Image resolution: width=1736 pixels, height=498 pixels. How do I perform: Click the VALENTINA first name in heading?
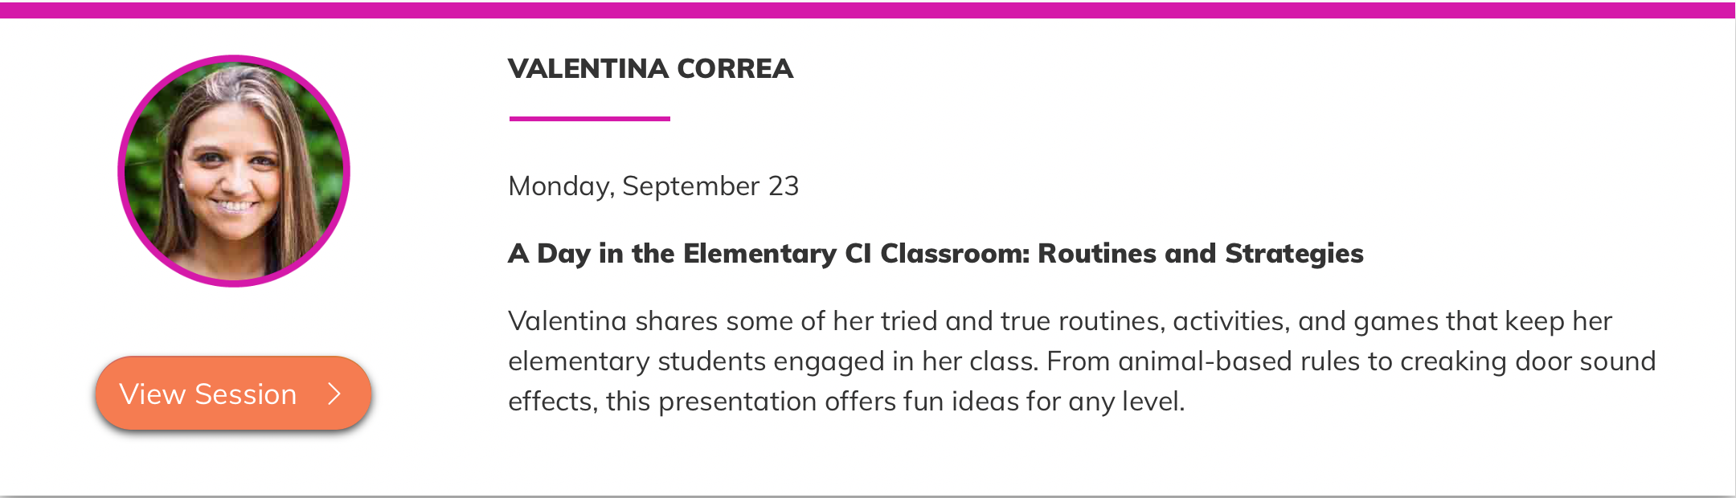tap(588, 69)
